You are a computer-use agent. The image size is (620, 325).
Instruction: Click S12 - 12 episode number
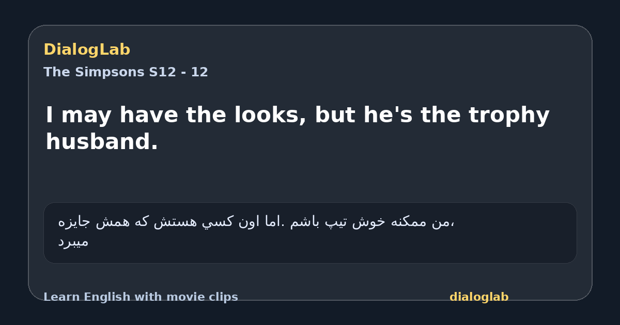click(179, 72)
